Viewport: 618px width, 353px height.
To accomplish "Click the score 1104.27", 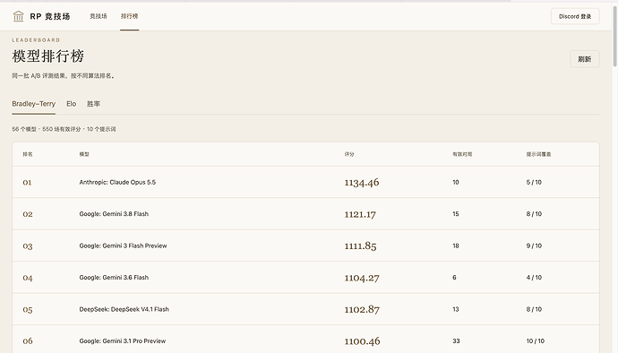I will pos(362,278).
